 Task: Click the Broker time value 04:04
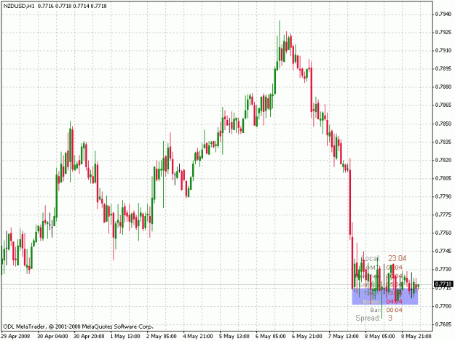tap(395, 302)
